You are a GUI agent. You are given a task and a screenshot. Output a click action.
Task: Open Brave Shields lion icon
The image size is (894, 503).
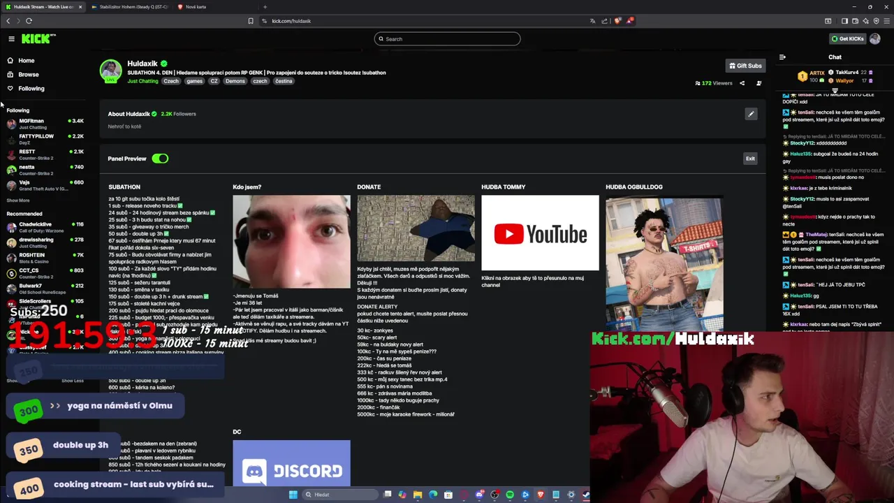[617, 21]
